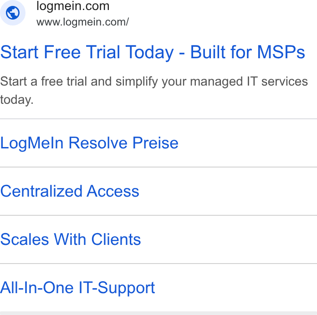
Task: Click the gray separator bar below All-In-One IT-Support
Action: pos(158,313)
